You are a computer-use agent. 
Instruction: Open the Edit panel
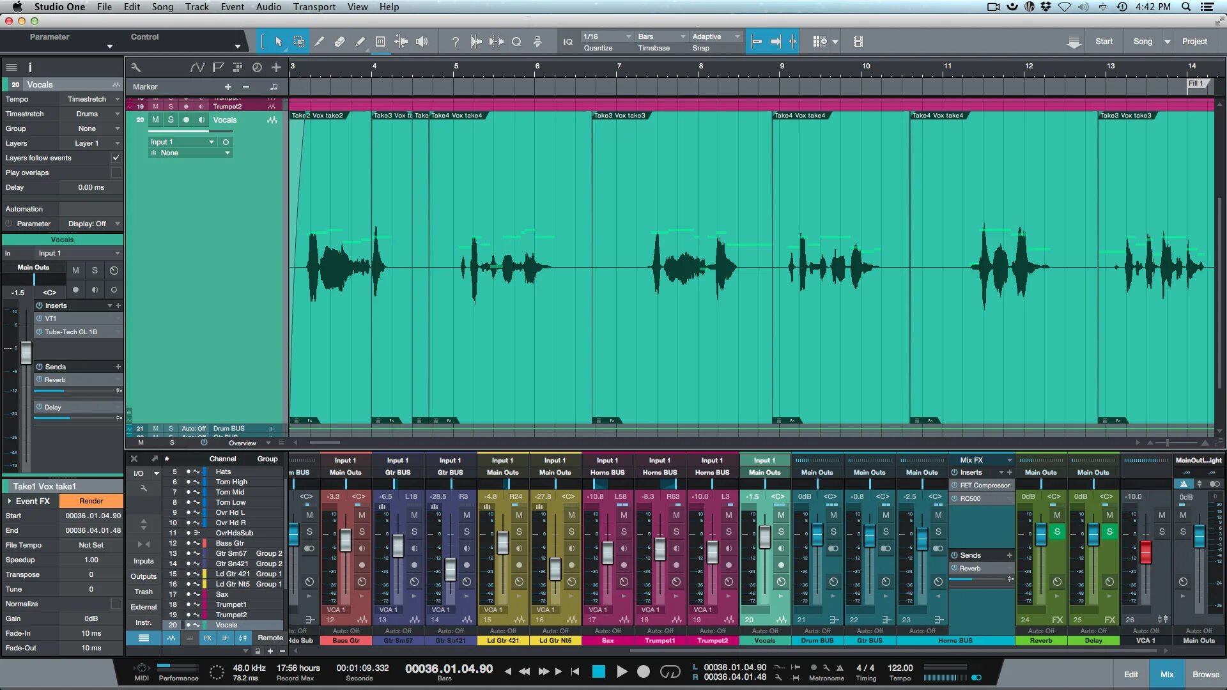[x=1131, y=674]
